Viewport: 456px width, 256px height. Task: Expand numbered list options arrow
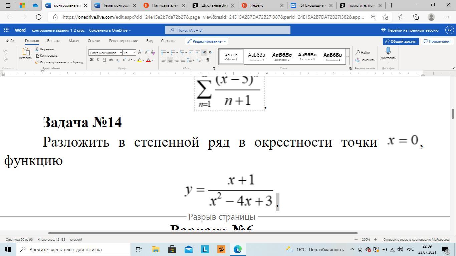(x=177, y=53)
